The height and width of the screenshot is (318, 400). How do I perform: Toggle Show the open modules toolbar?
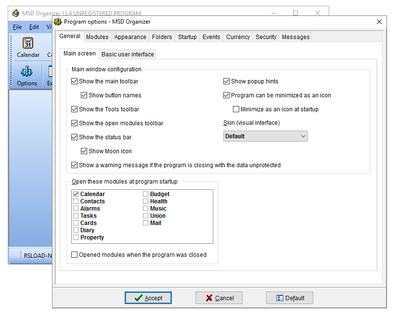click(x=74, y=123)
